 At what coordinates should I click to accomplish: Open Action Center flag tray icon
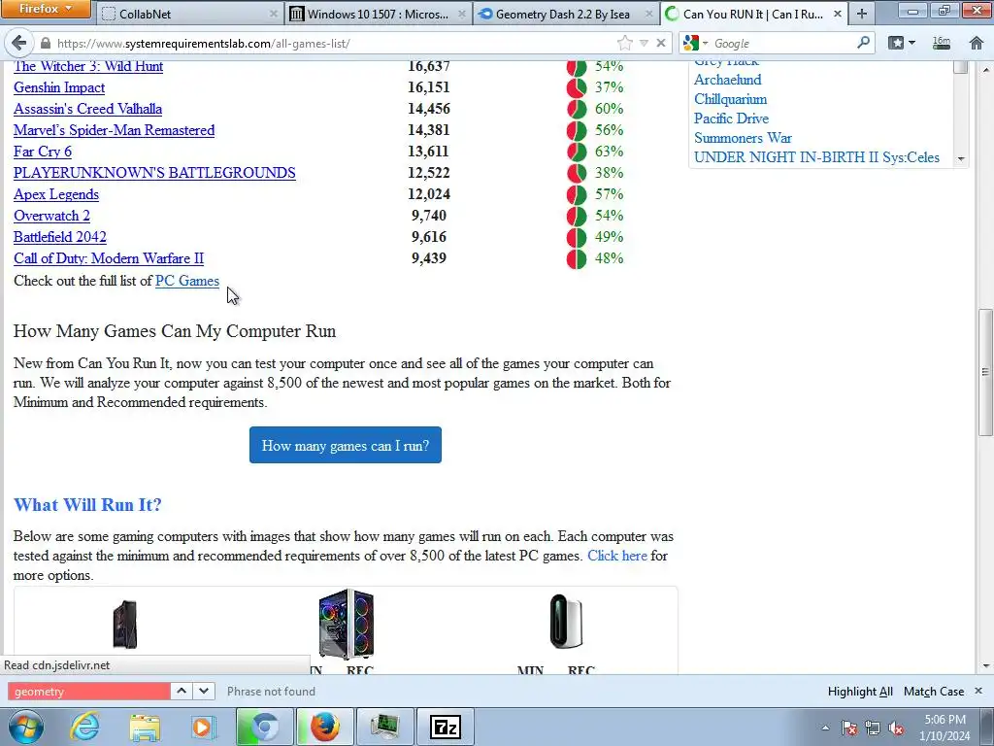(x=848, y=728)
